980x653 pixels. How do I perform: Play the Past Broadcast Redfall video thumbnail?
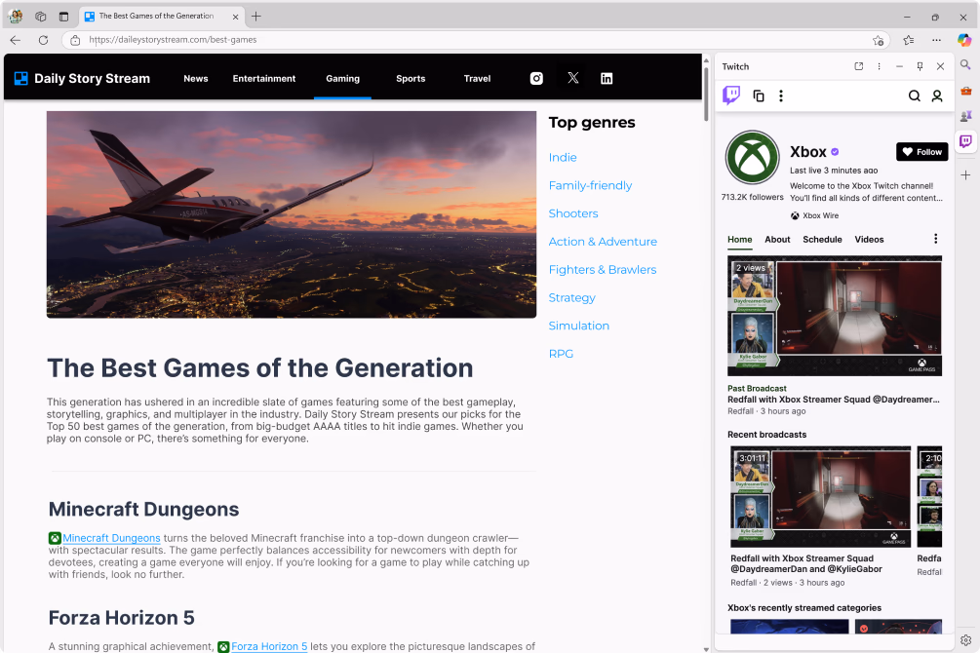[x=835, y=316]
